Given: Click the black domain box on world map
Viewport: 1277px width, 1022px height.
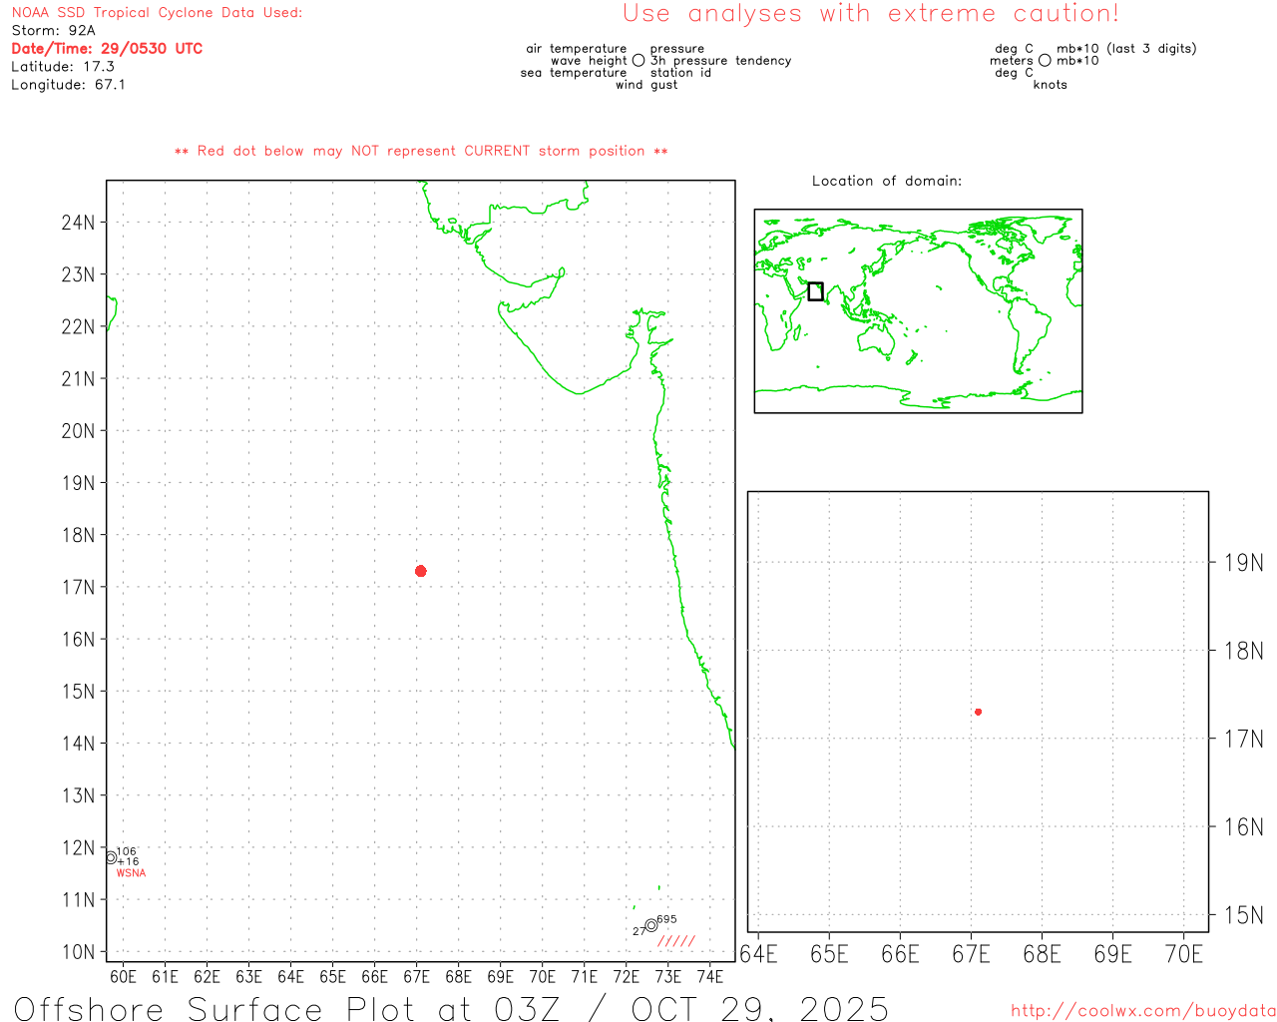Looking at the screenshot, I should click(815, 291).
